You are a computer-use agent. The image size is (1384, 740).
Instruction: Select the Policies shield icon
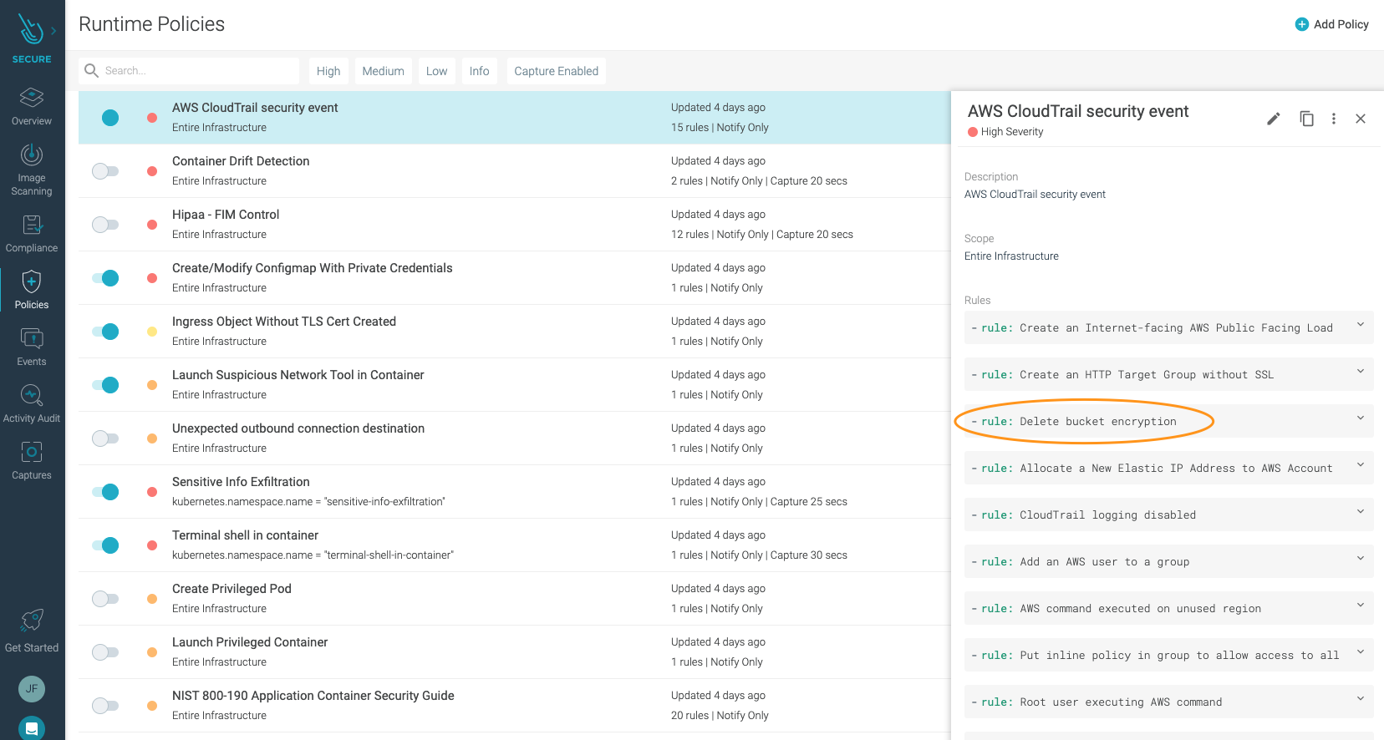coord(32,281)
